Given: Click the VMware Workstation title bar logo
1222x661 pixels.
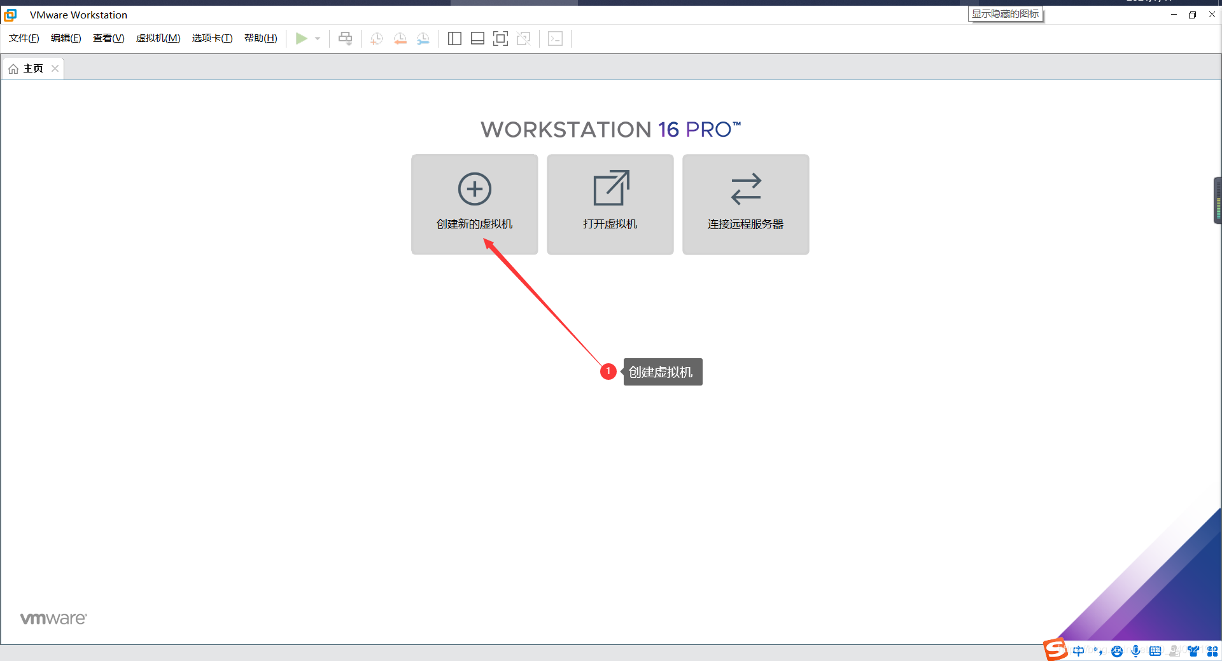Looking at the screenshot, I should pyautogui.click(x=11, y=15).
